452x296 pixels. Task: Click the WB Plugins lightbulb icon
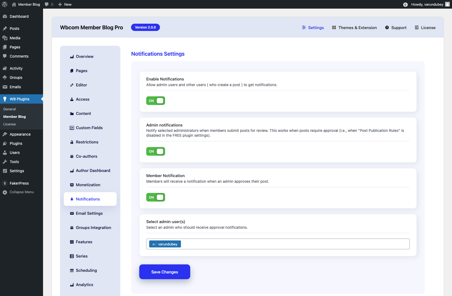coord(5,99)
